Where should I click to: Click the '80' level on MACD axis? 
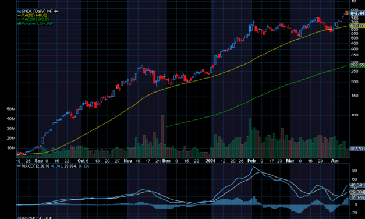tap(355, 171)
